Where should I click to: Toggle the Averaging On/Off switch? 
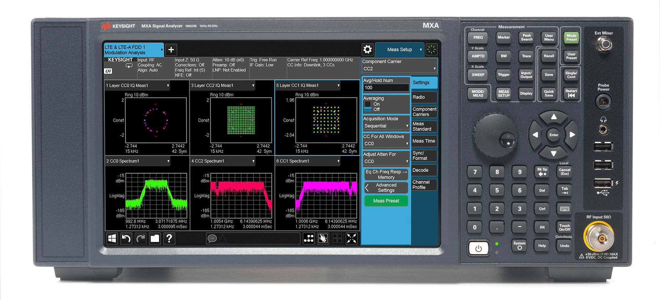368,107
